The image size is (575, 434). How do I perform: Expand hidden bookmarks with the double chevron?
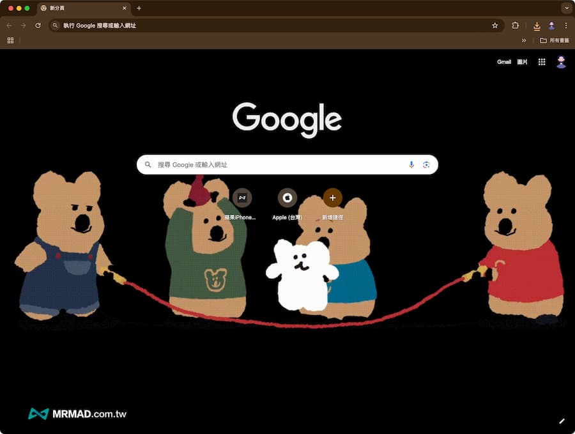tap(524, 40)
